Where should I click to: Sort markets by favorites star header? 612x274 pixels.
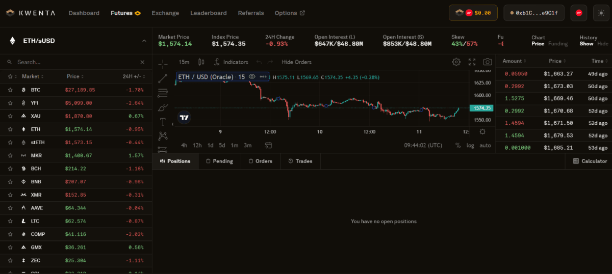(12, 76)
